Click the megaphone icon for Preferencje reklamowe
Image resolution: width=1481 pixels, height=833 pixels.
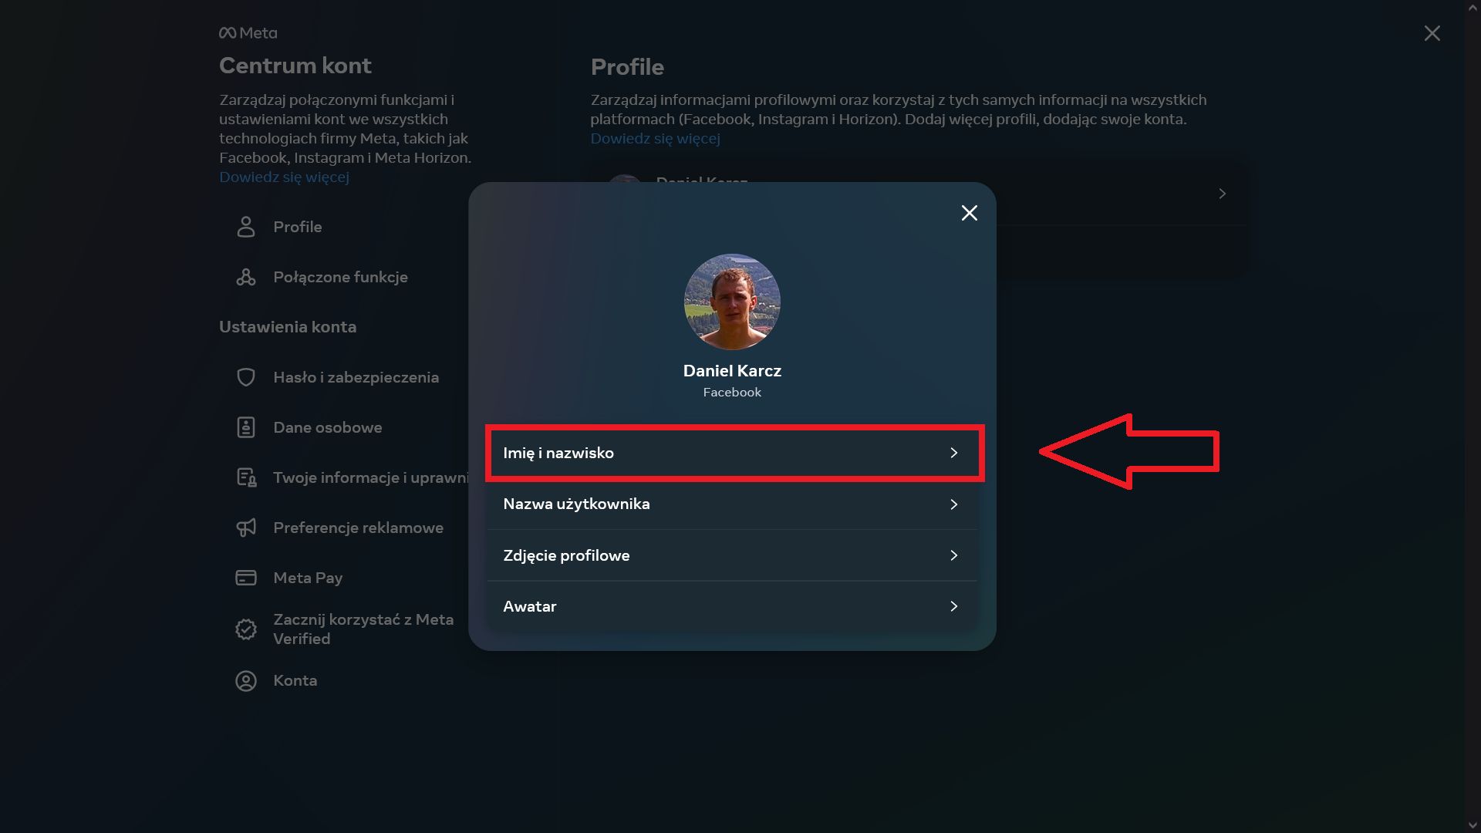(245, 527)
